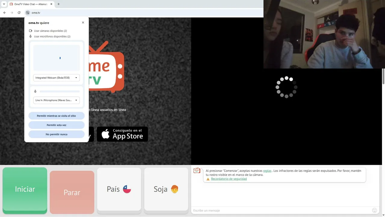This screenshot has width=385, height=217.
Task: Open the tab search chevron in Chrome
Action: point(4,4)
